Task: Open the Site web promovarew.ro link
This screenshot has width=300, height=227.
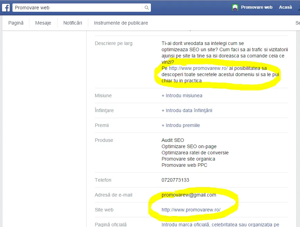Action: pos(191,210)
